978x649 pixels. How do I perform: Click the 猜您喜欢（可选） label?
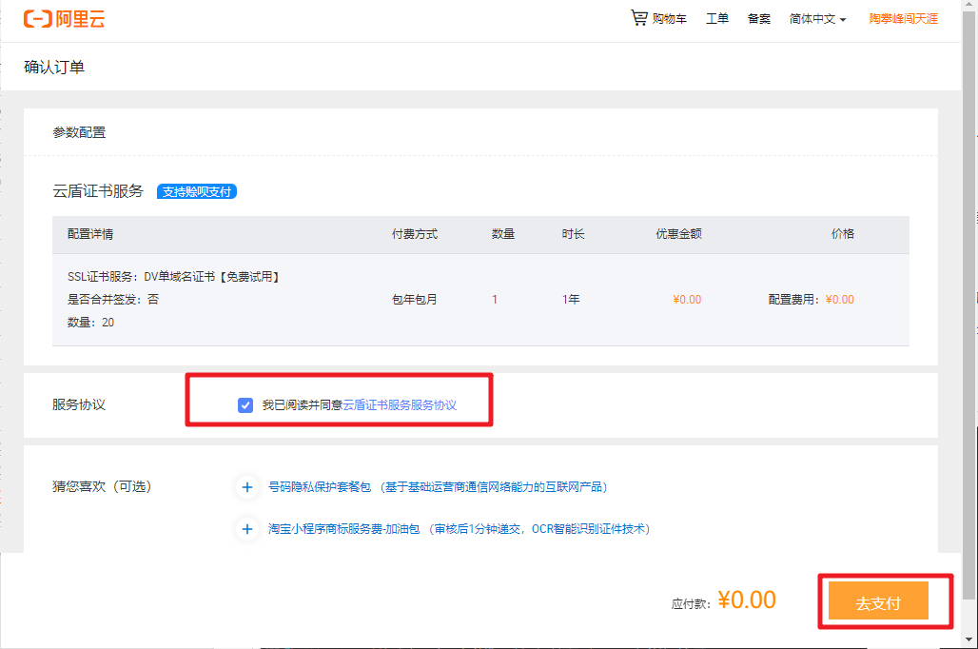pos(103,486)
